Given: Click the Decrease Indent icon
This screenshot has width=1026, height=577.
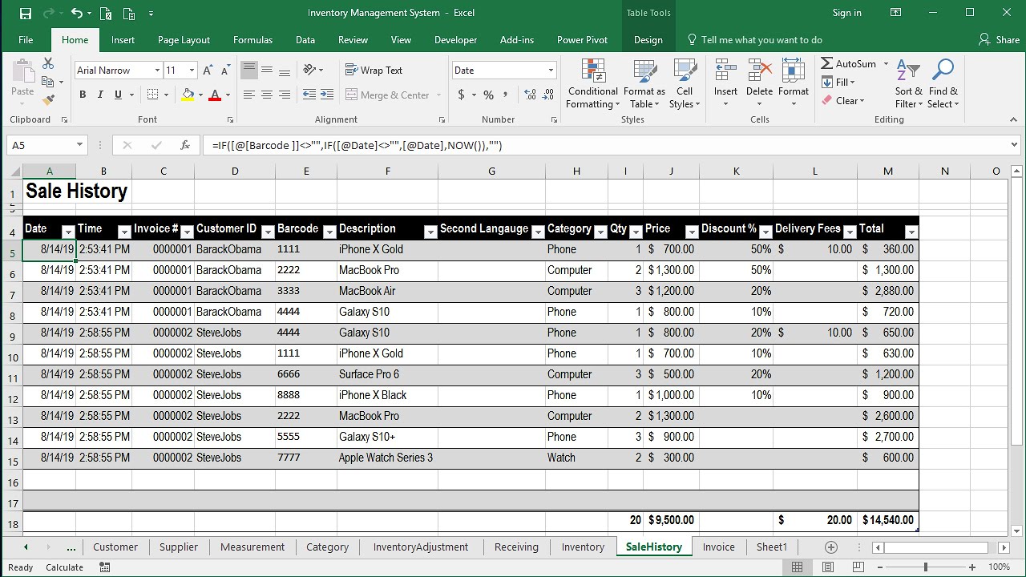Looking at the screenshot, I should 309,95.
